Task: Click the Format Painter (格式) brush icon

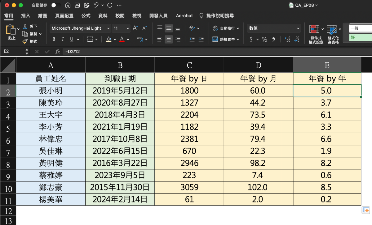Action: coord(25,41)
